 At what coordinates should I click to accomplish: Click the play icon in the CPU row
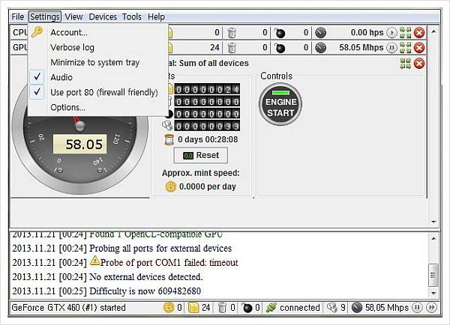pyautogui.click(x=391, y=32)
